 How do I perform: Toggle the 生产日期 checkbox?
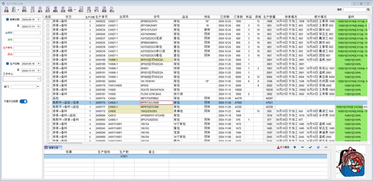(7, 63)
